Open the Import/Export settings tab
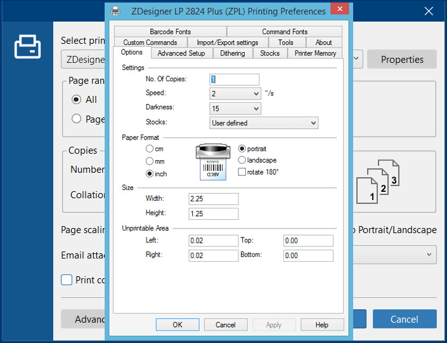 point(228,43)
